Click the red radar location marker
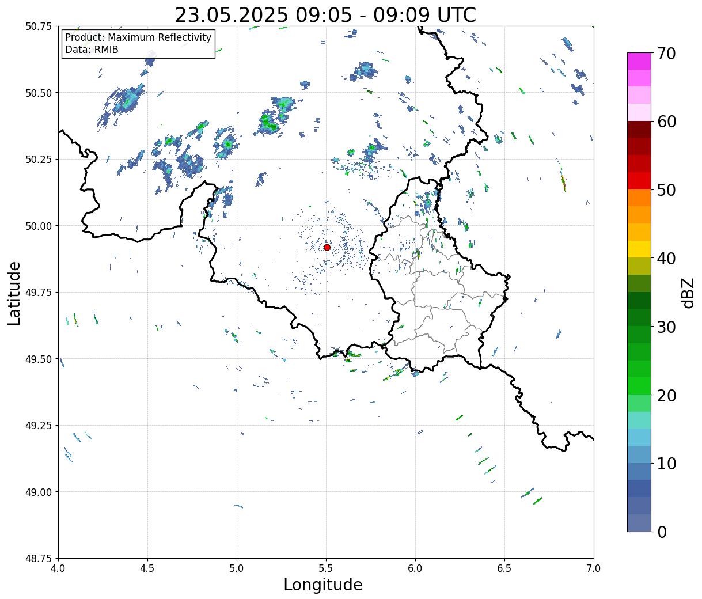Viewport: 702px width, 599px height. point(327,247)
